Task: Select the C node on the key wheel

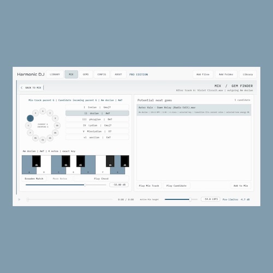Action: [28, 126]
